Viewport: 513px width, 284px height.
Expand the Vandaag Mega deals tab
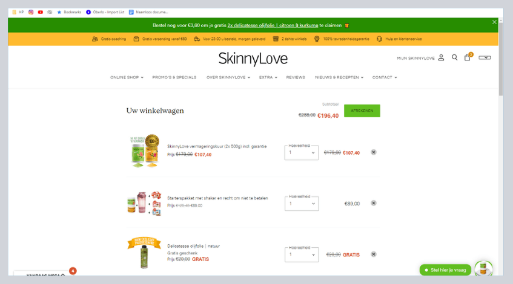(45, 274)
